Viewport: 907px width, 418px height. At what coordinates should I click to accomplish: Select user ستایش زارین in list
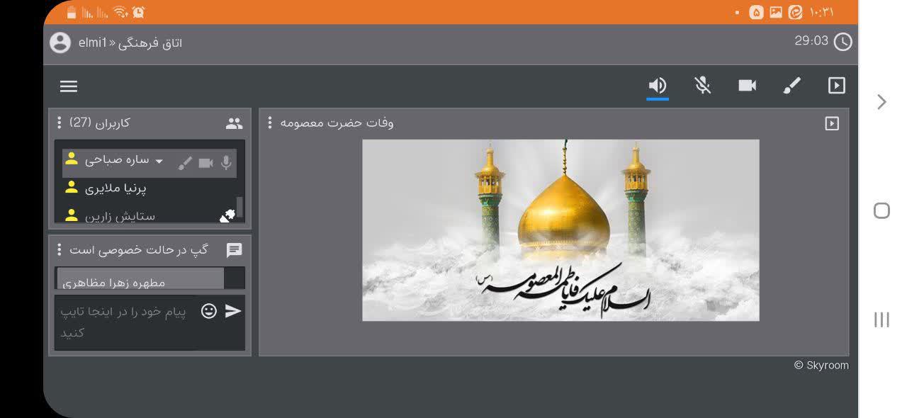(x=120, y=215)
